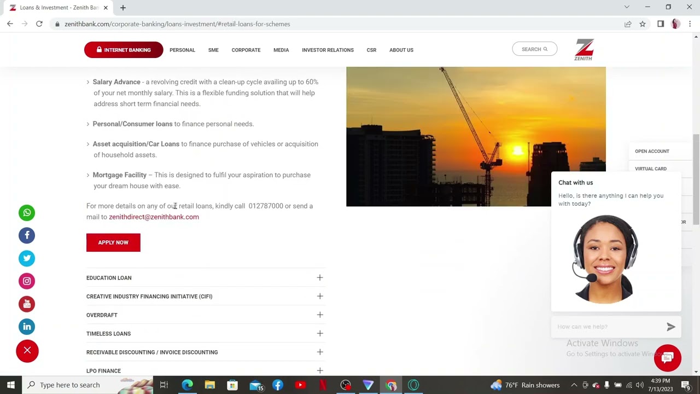
Task: Launch Microsoft Edge from taskbar
Action: pos(188,385)
